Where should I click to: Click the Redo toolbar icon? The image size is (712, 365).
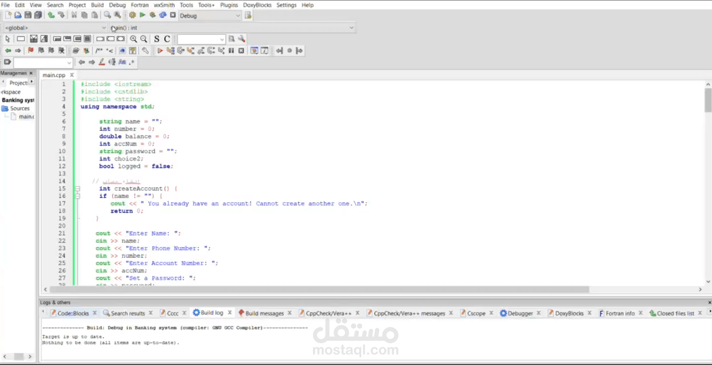61,15
